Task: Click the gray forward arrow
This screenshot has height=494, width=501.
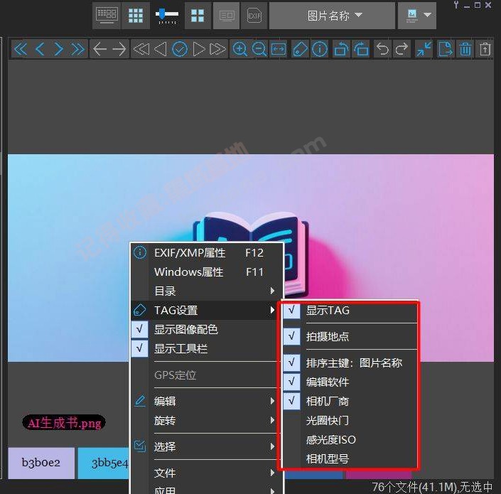Action: (119, 49)
